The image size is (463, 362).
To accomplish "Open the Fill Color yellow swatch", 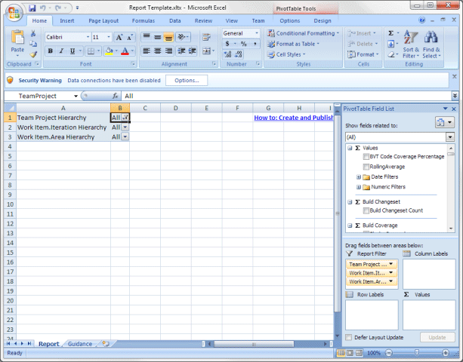I will click(110, 51).
